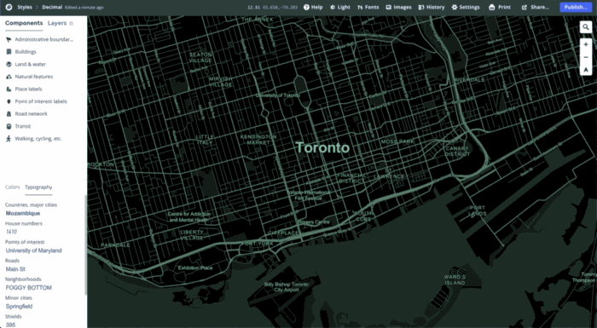Click the Billy Bishop Toronto City Airport label

(287, 287)
